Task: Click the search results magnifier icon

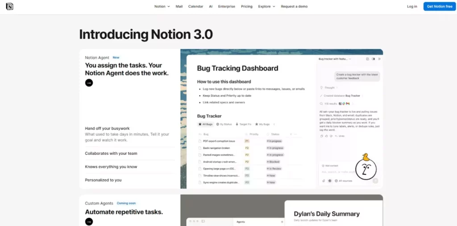Action: point(321,103)
